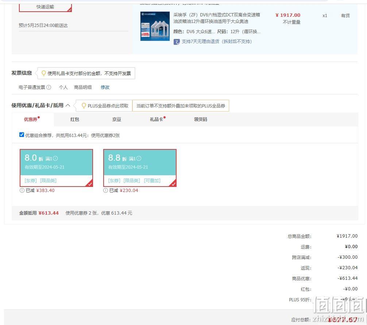
Task: Click the 当前订单不支持额外叠加未领取的PLUS全品券 notice
Action: pos(181,106)
